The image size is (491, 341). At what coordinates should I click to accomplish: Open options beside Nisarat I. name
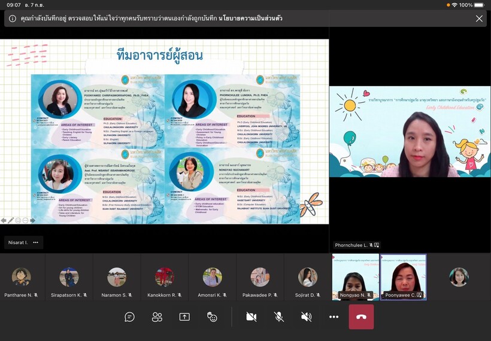click(x=36, y=242)
